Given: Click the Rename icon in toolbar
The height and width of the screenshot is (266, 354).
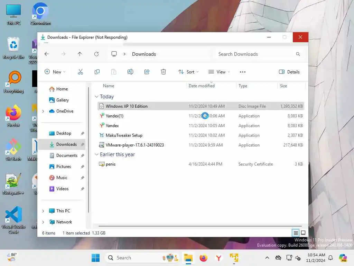Looking at the screenshot, I should (130, 72).
